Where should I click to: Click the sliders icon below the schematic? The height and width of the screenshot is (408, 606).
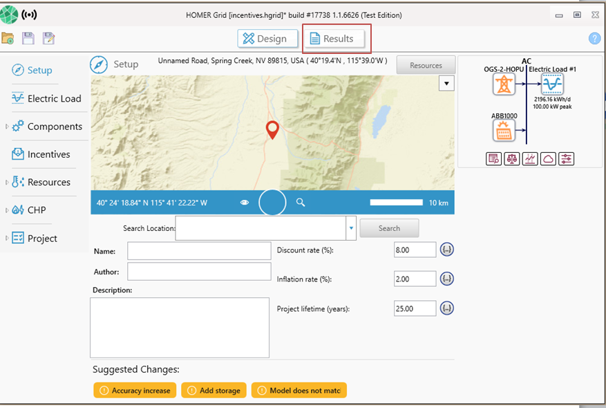[566, 159]
